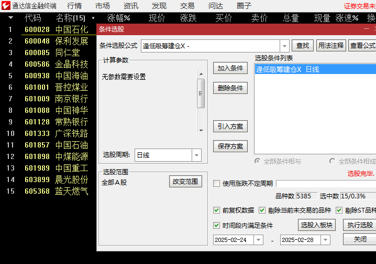Click the 计算参数 scrollbar thumb
The height and width of the screenshot is (264, 376).
pyautogui.click(x=201, y=93)
